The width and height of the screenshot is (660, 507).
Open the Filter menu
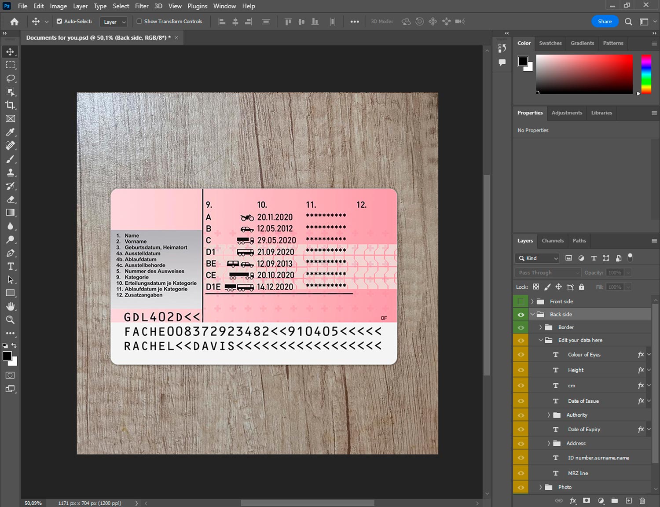[x=142, y=6]
